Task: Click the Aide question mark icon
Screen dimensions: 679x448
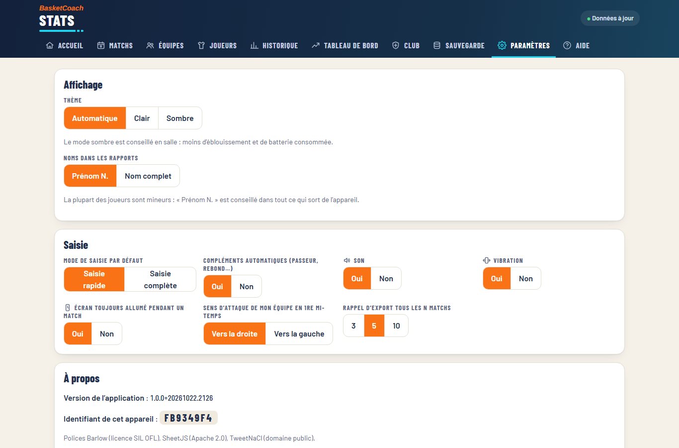Action: (x=567, y=45)
